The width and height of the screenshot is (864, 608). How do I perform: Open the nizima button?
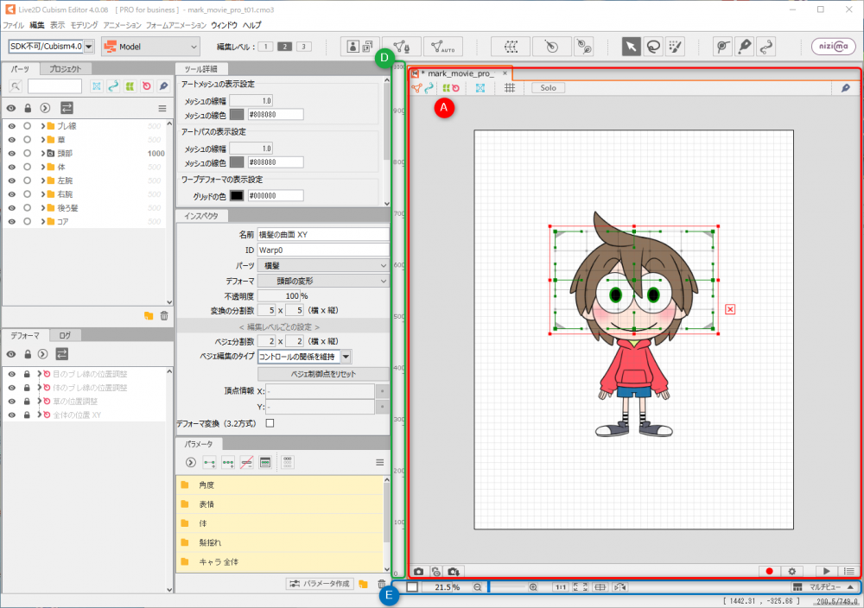coord(833,47)
